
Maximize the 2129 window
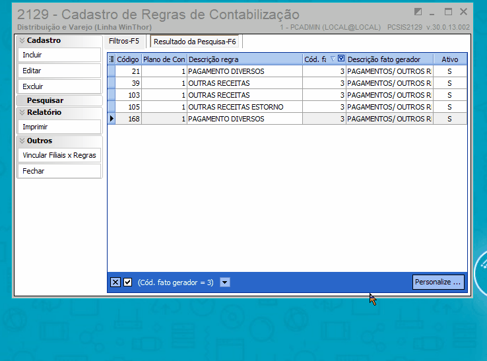point(448,12)
